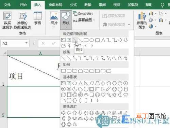Choose the sun basic shape
Image resolution: width=170 pixels, height=128 pixels.
(x=114, y=95)
